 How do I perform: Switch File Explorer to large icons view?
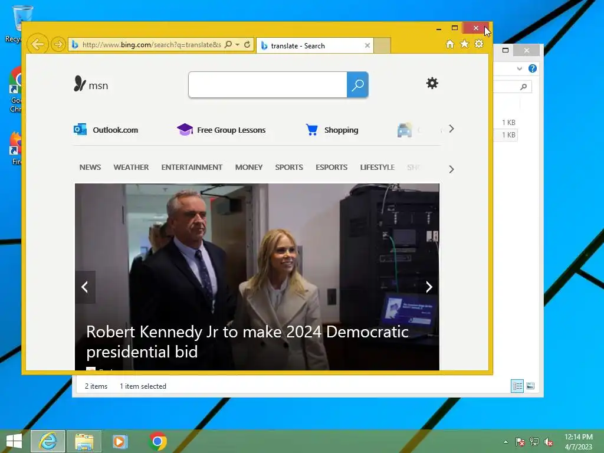[x=530, y=386]
